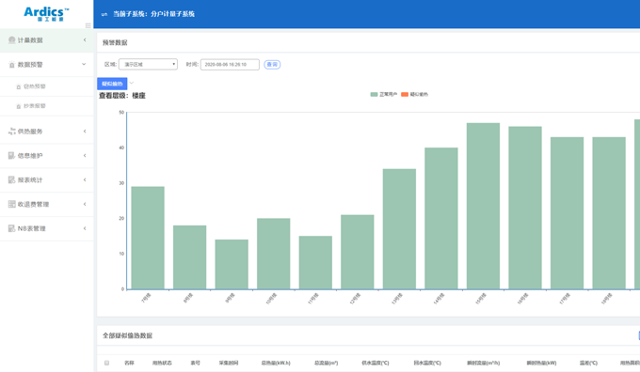Viewport: 640px width, 372px height.
Task: Click the 报表统计 sidebar icon
Action: coord(11,179)
